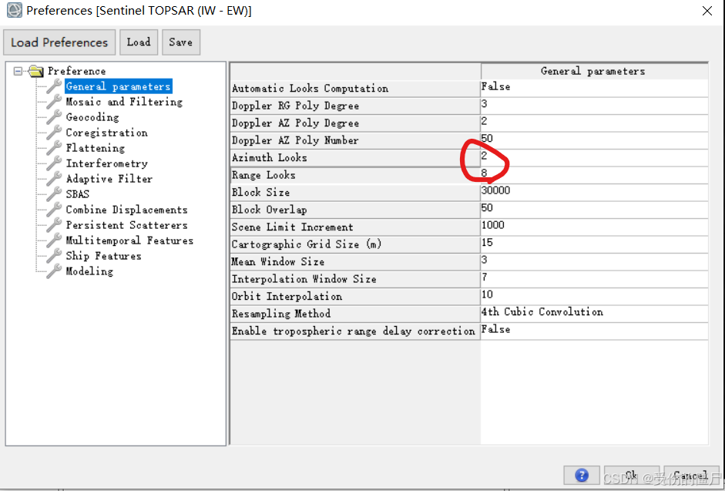Close the Preferences dialog window

[707, 11]
